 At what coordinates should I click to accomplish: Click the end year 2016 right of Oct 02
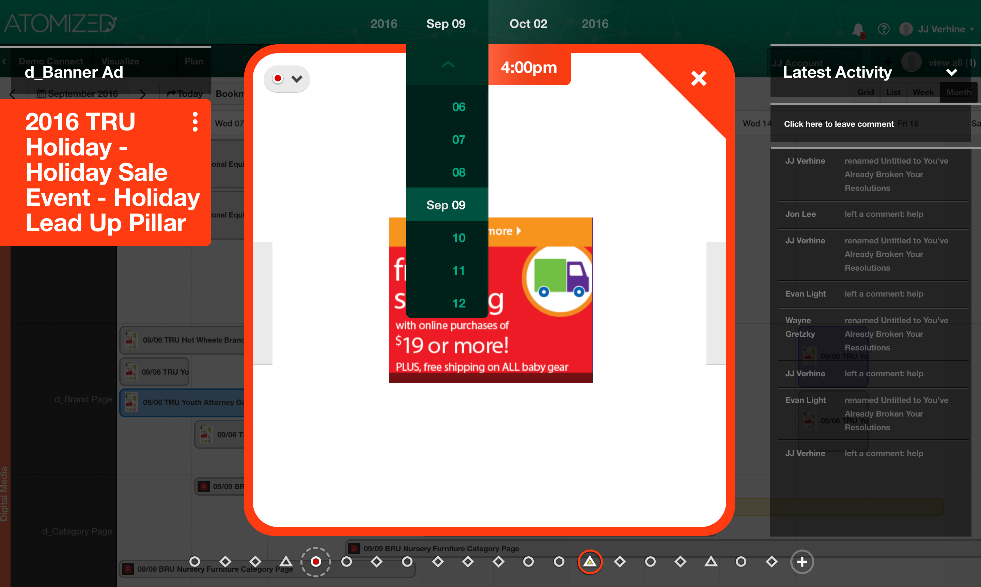(595, 24)
